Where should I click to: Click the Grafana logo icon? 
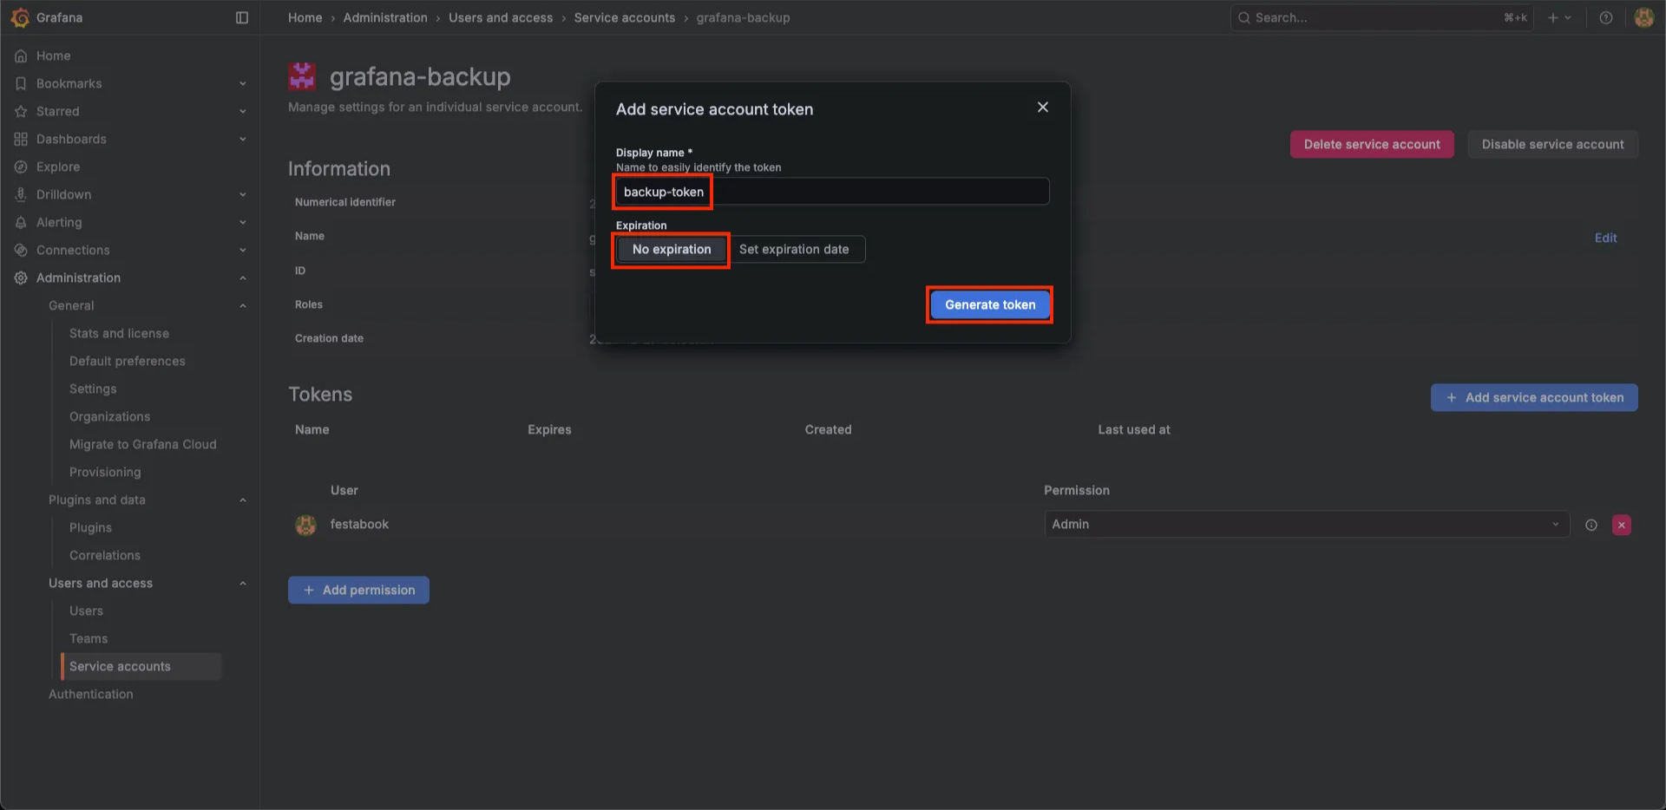point(20,17)
